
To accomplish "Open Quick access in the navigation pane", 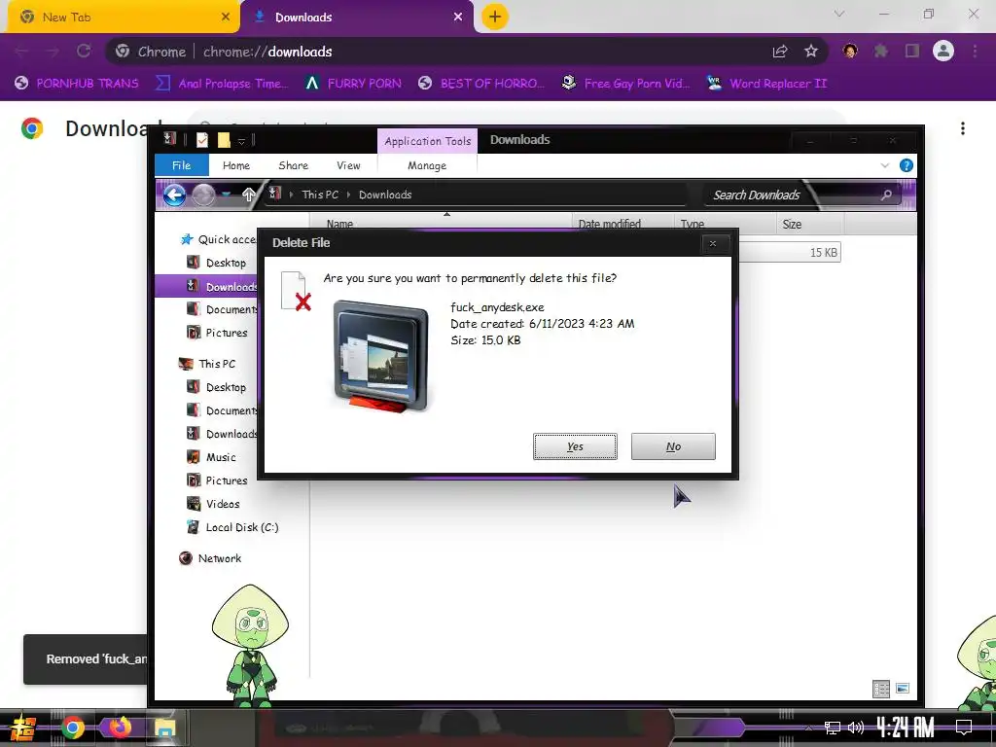I will click(x=219, y=239).
